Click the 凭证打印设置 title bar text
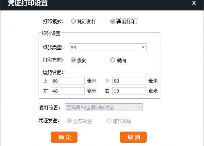Screen dimensions: 204x146 [28, 4]
